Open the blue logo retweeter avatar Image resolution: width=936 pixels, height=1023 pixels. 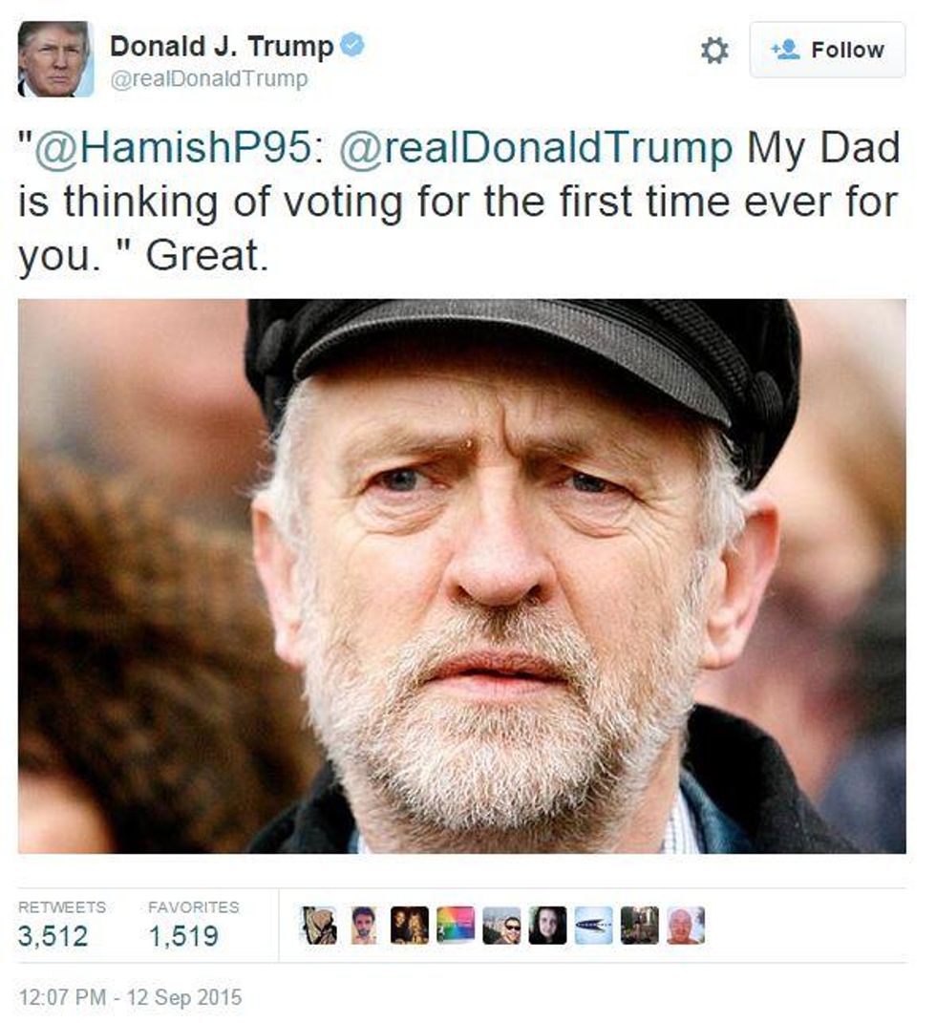pos(593,926)
